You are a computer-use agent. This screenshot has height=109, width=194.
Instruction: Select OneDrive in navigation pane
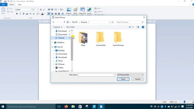[x=61, y=42]
